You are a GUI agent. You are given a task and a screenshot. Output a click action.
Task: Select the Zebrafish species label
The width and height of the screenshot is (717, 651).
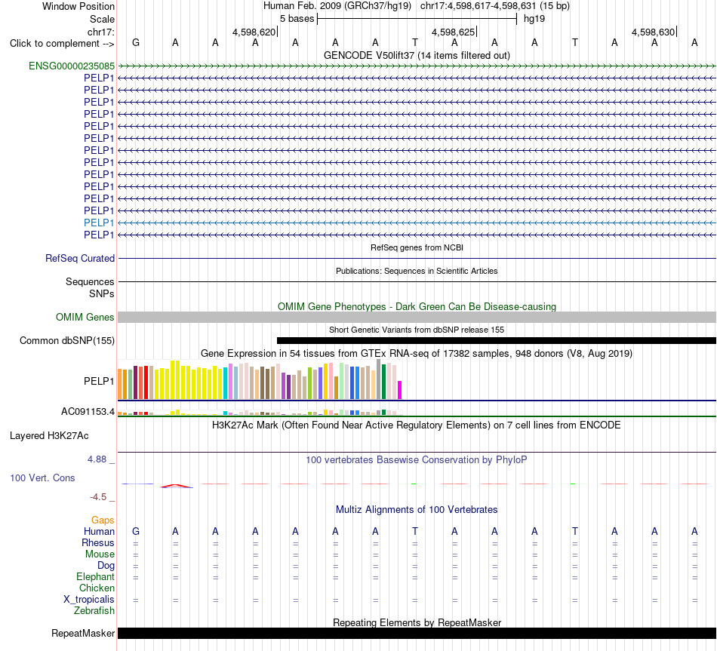(94, 610)
